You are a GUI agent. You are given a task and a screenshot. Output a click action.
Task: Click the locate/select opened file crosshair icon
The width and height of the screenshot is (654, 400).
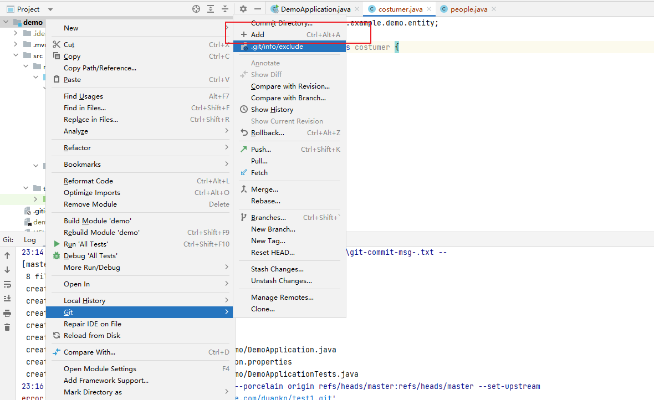point(196,9)
